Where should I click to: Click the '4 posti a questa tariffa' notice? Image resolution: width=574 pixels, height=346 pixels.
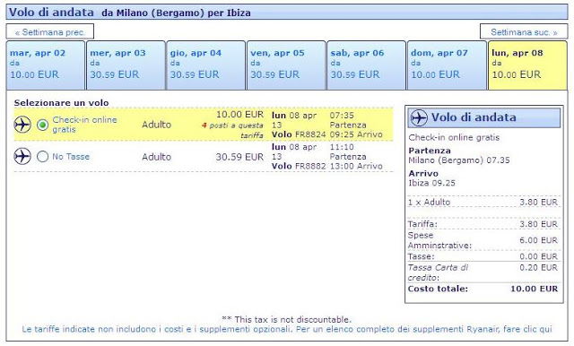click(x=233, y=130)
